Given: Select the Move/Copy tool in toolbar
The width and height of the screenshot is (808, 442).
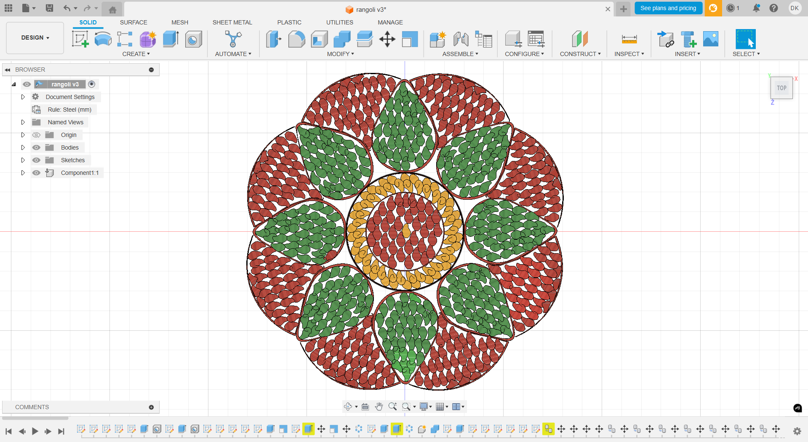Looking at the screenshot, I should (387, 39).
